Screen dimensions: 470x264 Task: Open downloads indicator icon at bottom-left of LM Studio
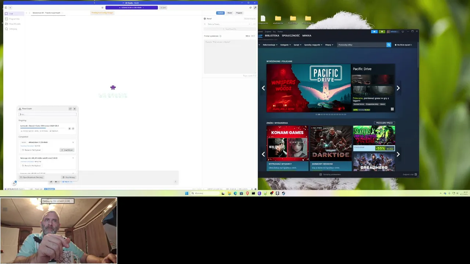coord(14,183)
